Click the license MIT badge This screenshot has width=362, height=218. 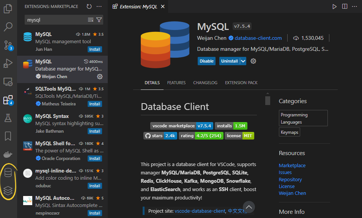pyautogui.click(x=239, y=136)
